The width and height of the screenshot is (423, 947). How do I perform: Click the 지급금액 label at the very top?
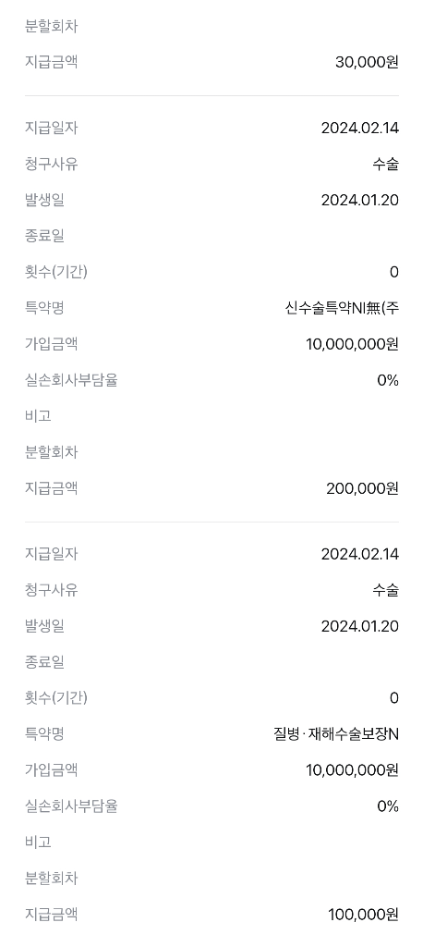click(x=52, y=62)
